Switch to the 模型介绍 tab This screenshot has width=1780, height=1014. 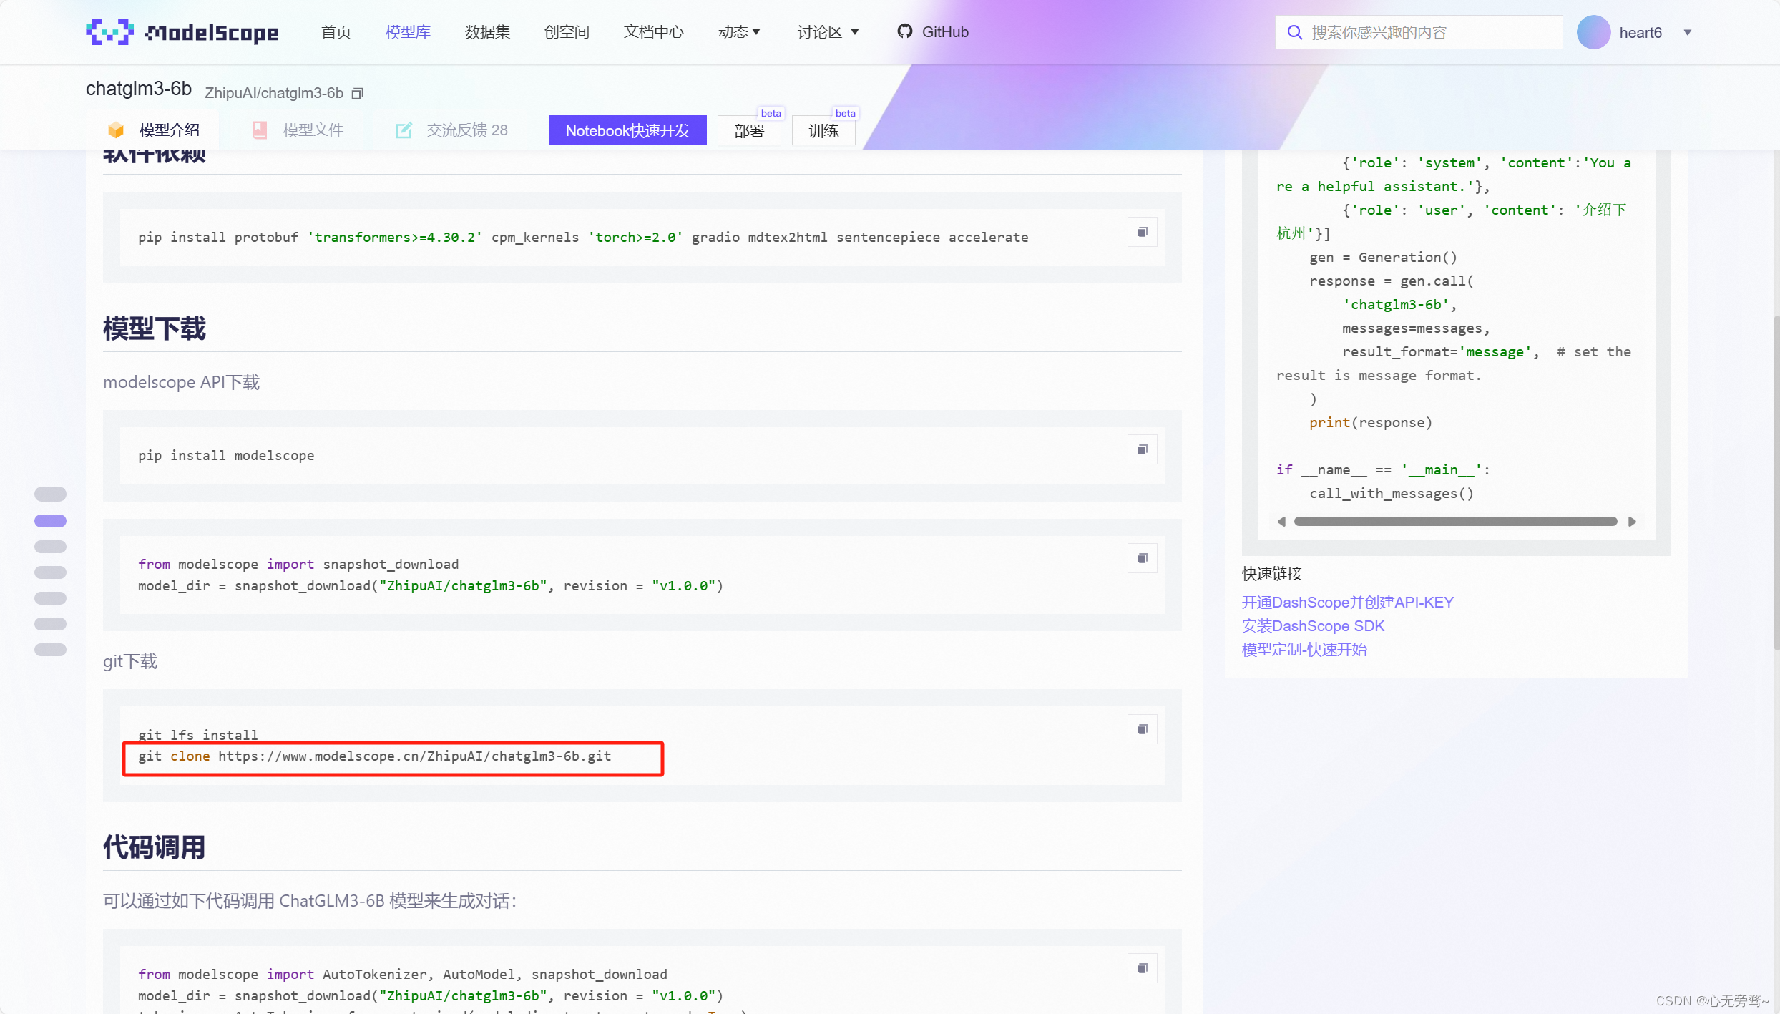click(154, 130)
